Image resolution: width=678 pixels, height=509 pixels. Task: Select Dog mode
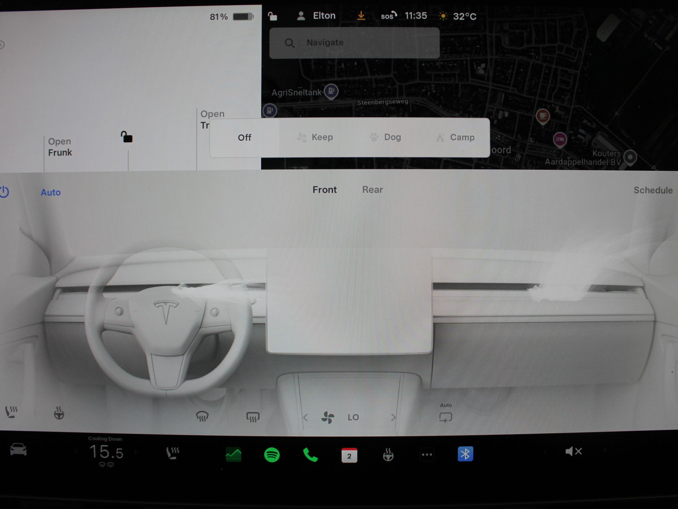(x=385, y=138)
